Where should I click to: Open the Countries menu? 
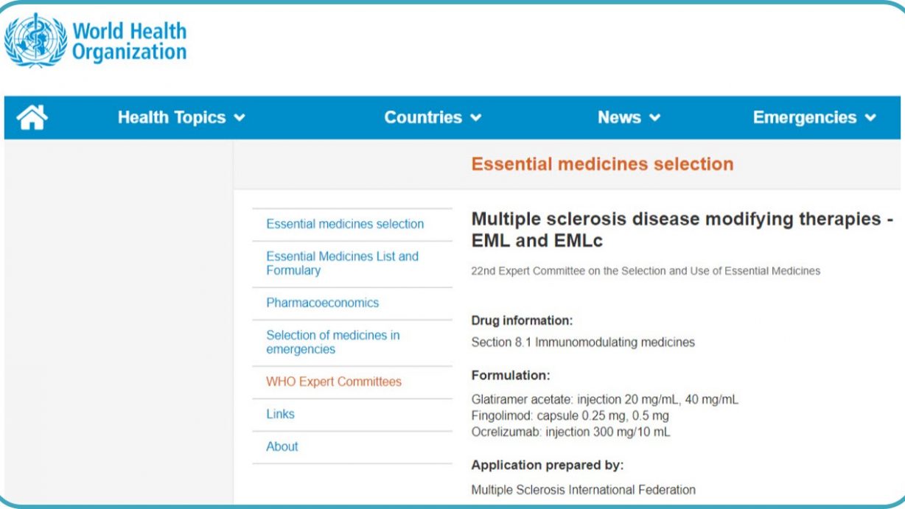pos(423,118)
